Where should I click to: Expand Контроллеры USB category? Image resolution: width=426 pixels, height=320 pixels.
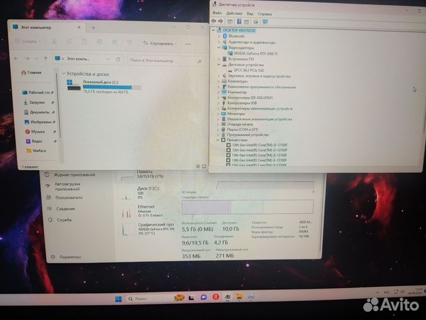pyautogui.click(x=218, y=103)
